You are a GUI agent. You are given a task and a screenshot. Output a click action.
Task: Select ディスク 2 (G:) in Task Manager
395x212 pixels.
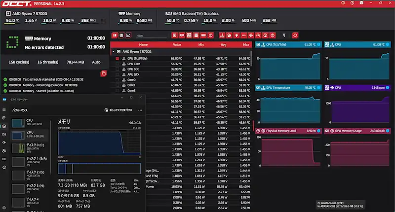(30, 176)
